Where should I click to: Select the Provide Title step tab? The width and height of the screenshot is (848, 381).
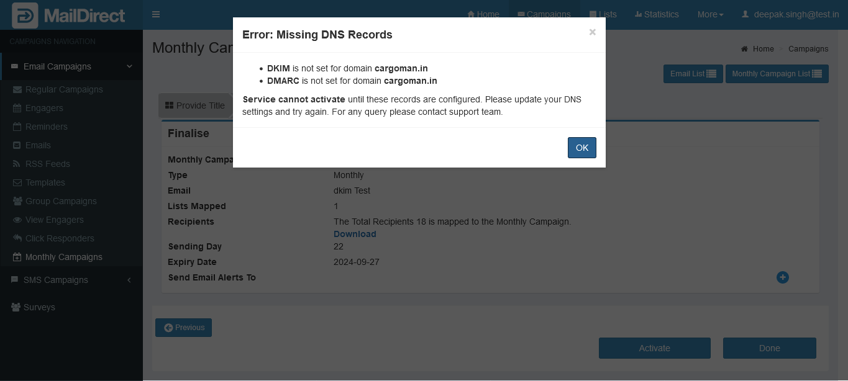point(195,105)
